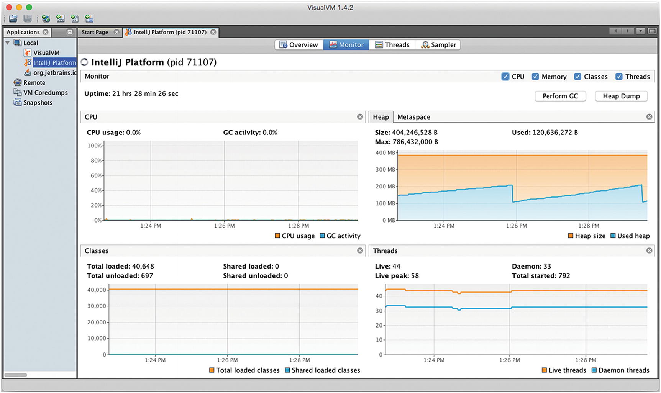The height and width of the screenshot is (393, 661).
Task: Click the Perform GC button
Action: [560, 96]
